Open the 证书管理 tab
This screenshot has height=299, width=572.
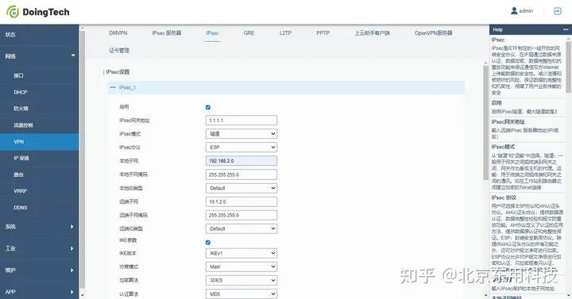[119, 50]
